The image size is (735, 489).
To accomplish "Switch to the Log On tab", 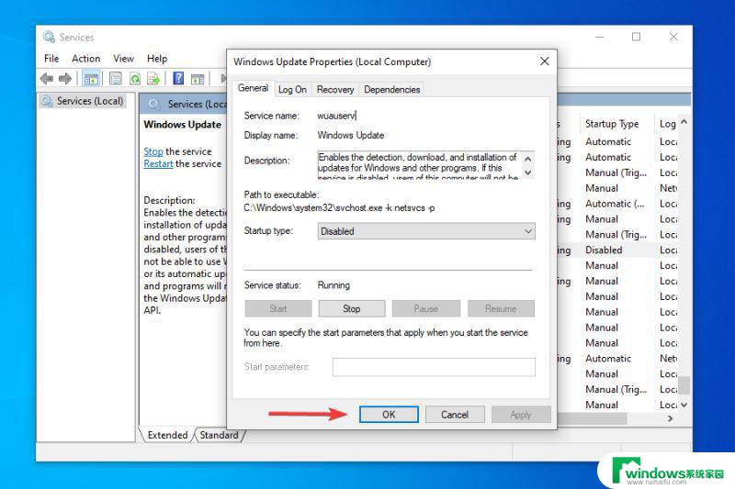I will (292, 89).
